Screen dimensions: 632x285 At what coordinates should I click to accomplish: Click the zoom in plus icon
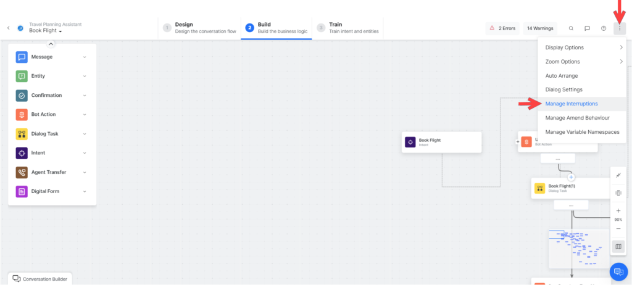[618, 210]
